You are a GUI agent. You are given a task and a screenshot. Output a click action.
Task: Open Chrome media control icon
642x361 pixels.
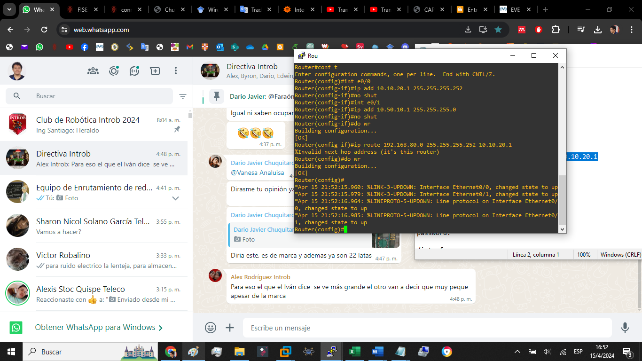pos(581,30)
